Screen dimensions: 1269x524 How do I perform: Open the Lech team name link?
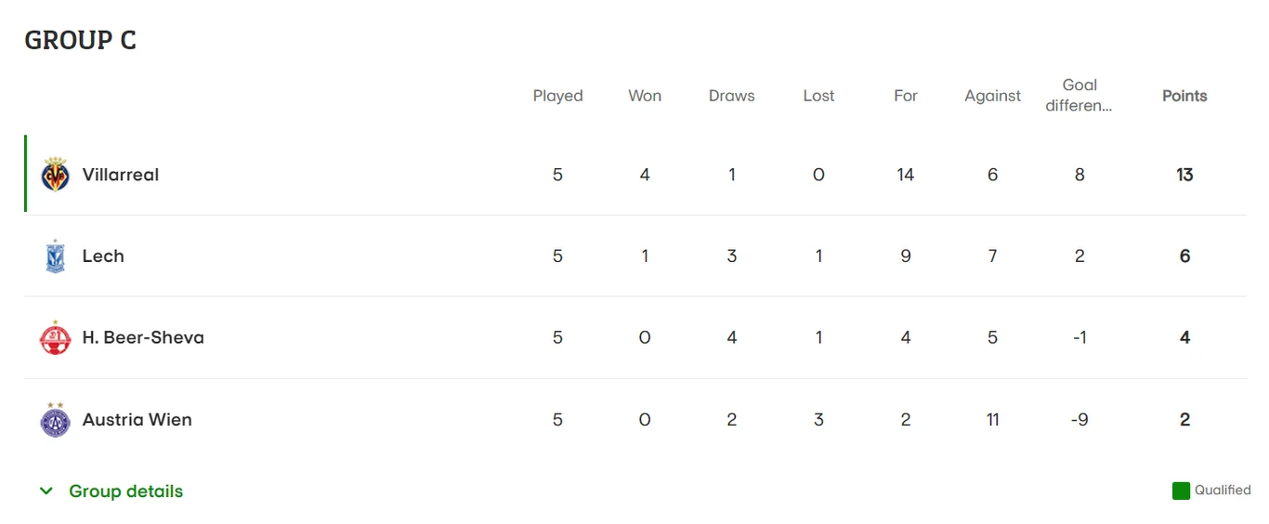pos(103,256)
